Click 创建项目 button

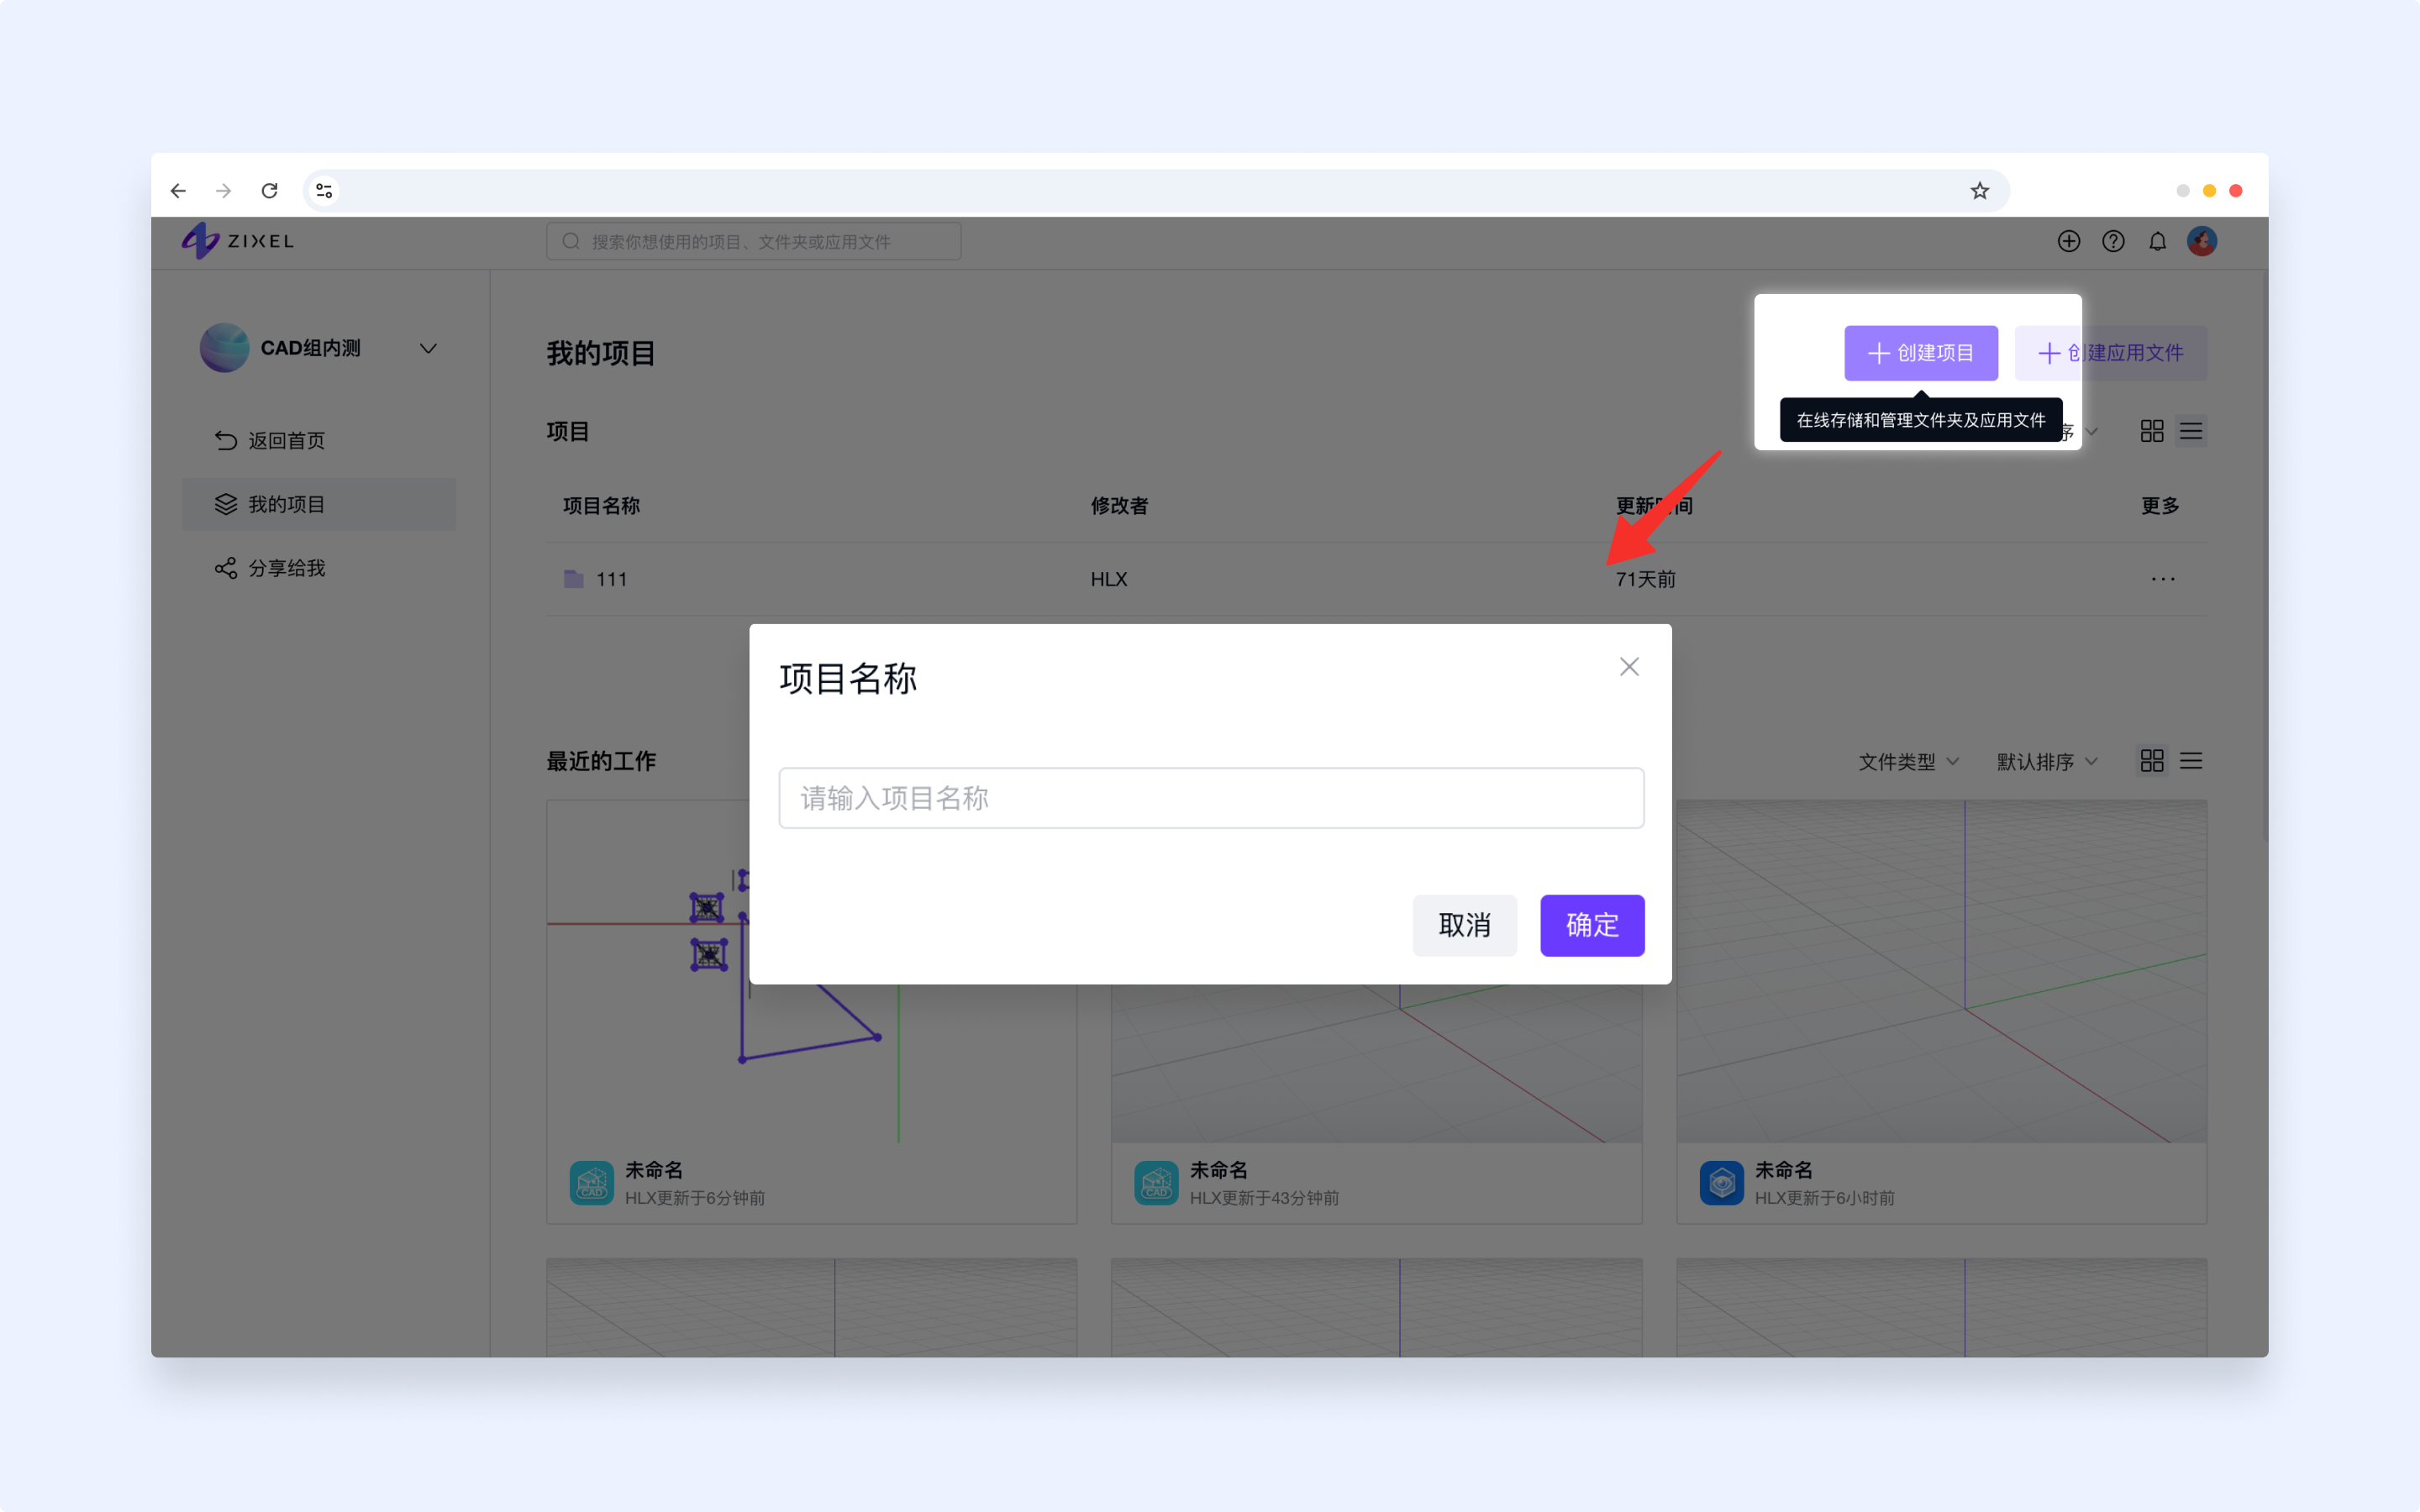[x=1921, y=353]
